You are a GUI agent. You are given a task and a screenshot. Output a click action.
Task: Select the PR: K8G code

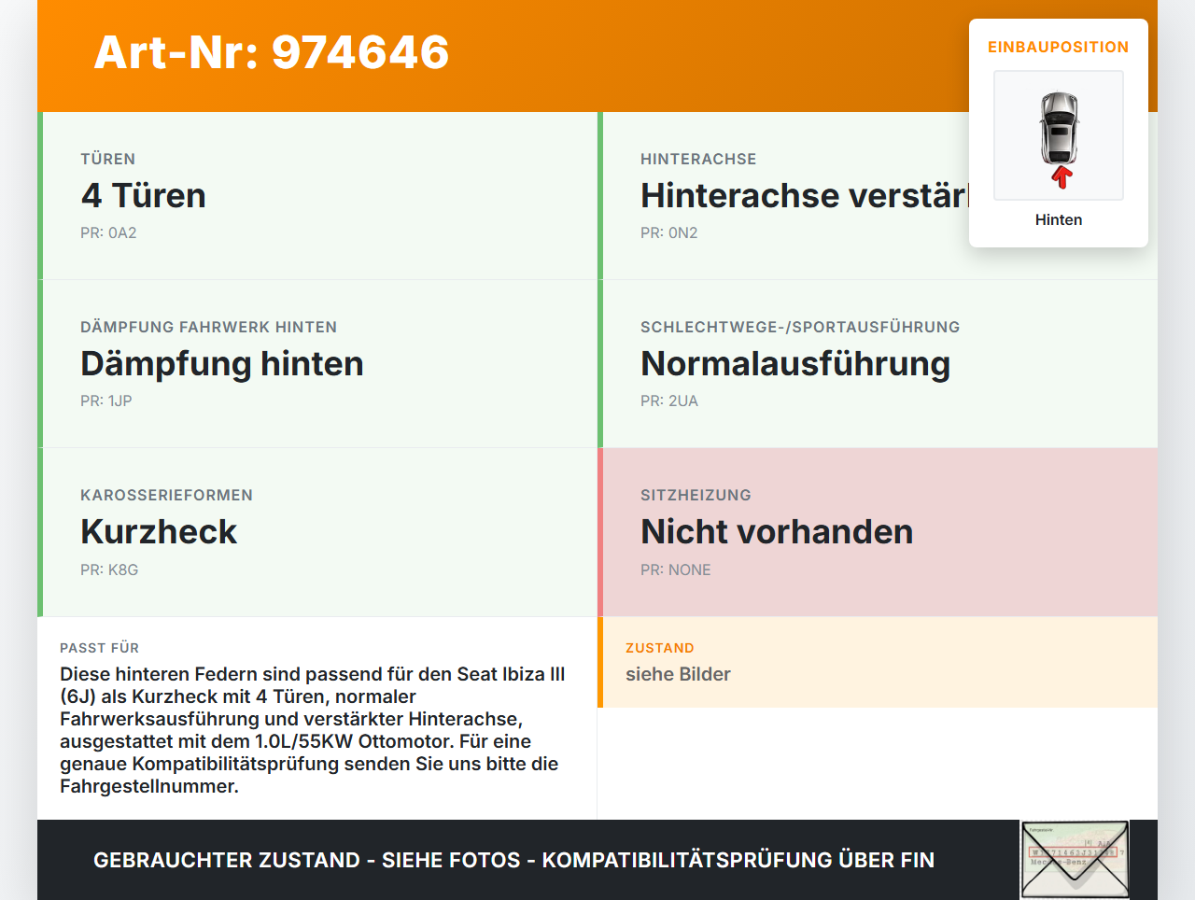(109, 570)
